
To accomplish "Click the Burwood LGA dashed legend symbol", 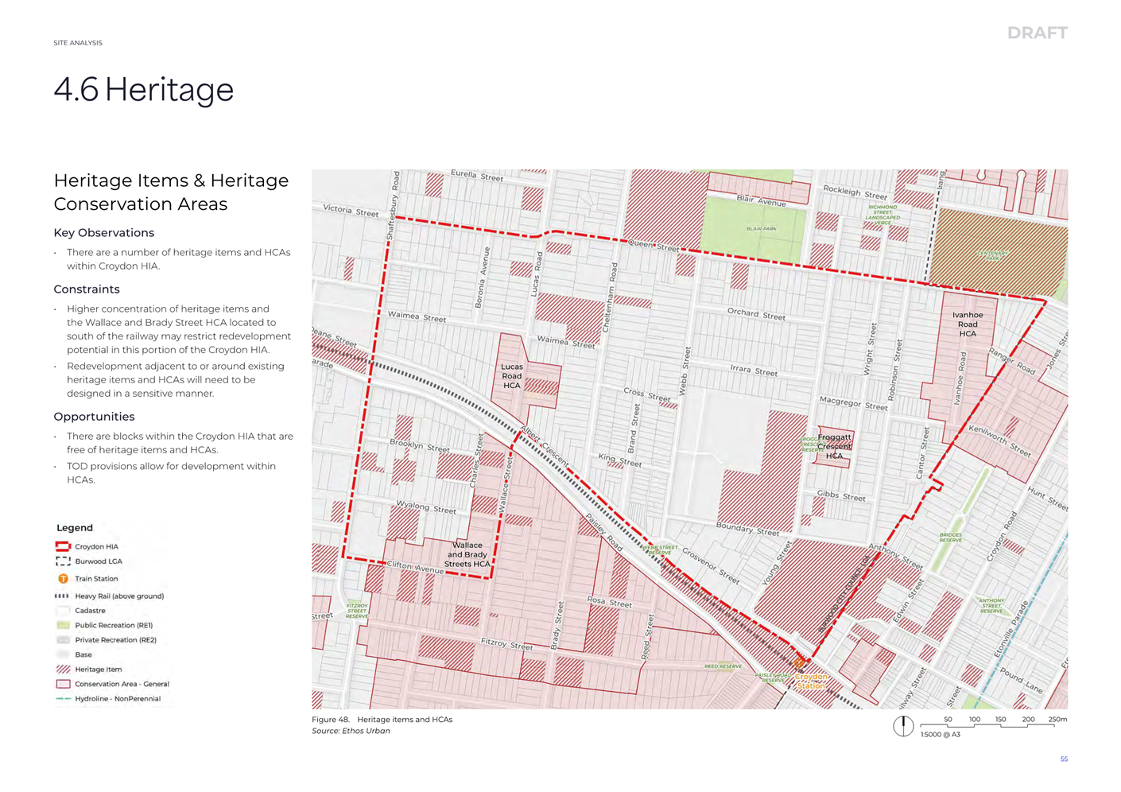I will [x=63, y=561].
